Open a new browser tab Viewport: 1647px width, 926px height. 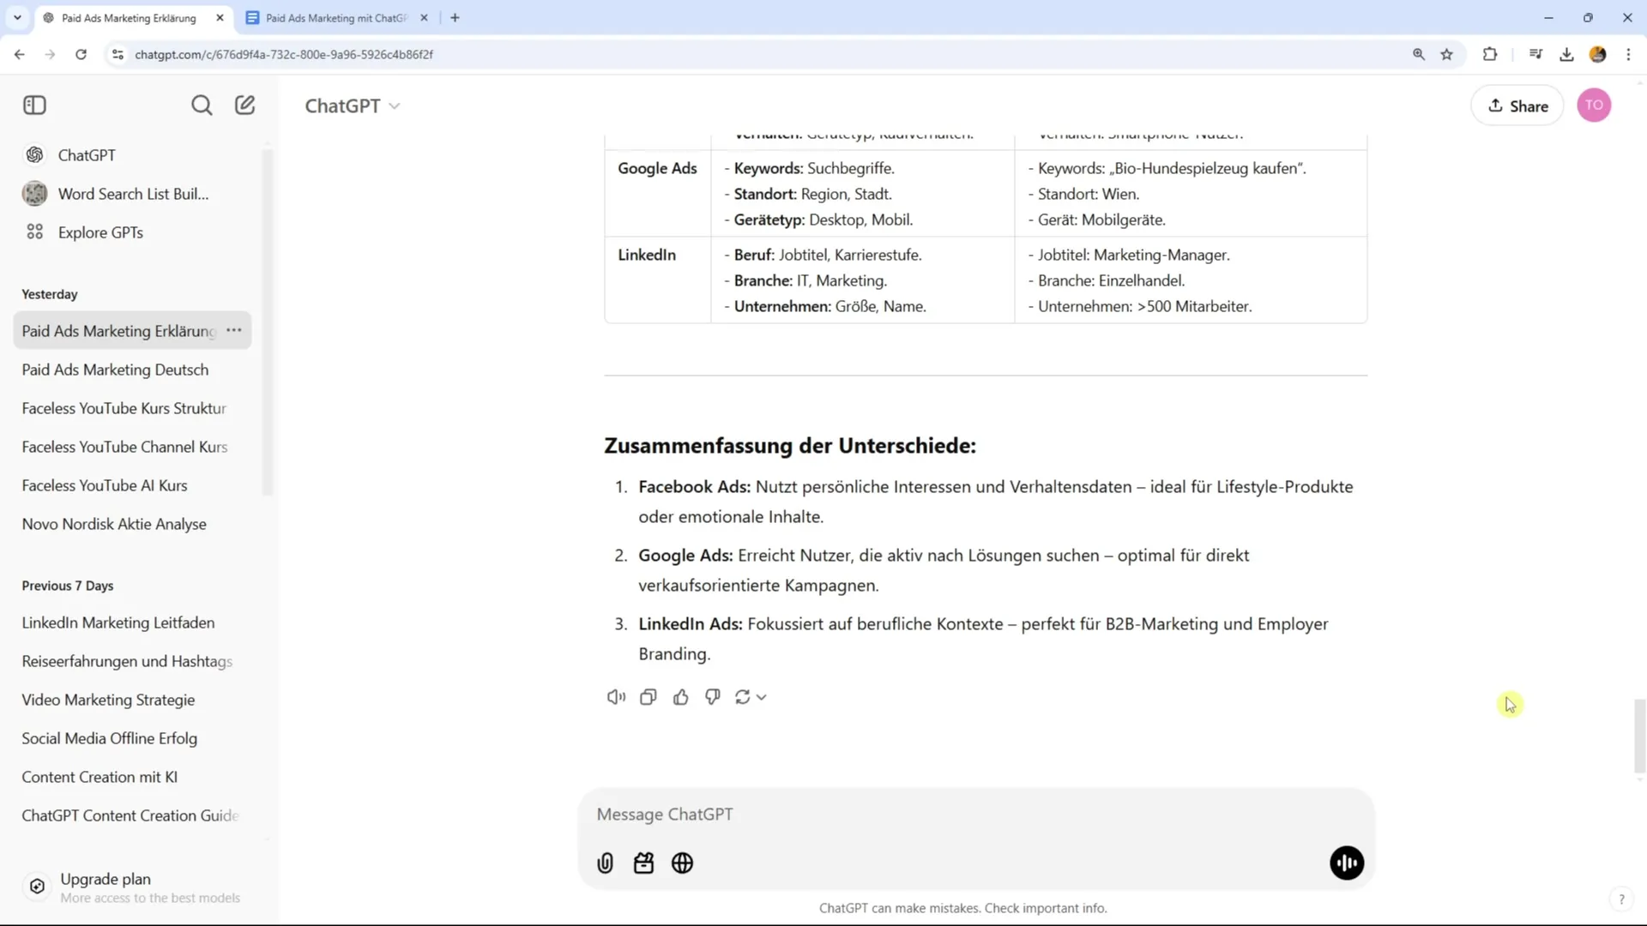coord(455,18)
